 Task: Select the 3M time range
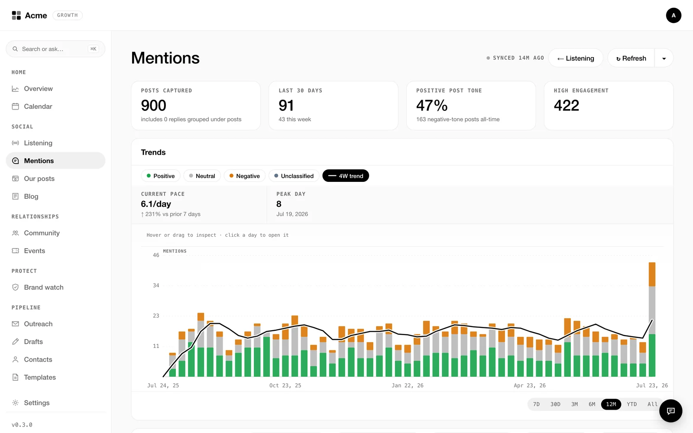point(574,404)
